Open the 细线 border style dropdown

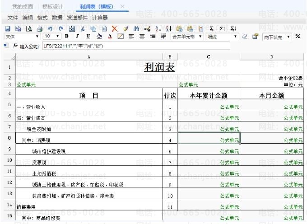pos(222,37)
